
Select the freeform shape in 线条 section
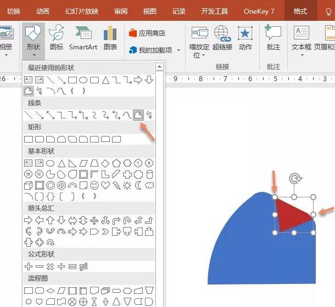pyautogui.click(x=138, y=115)
